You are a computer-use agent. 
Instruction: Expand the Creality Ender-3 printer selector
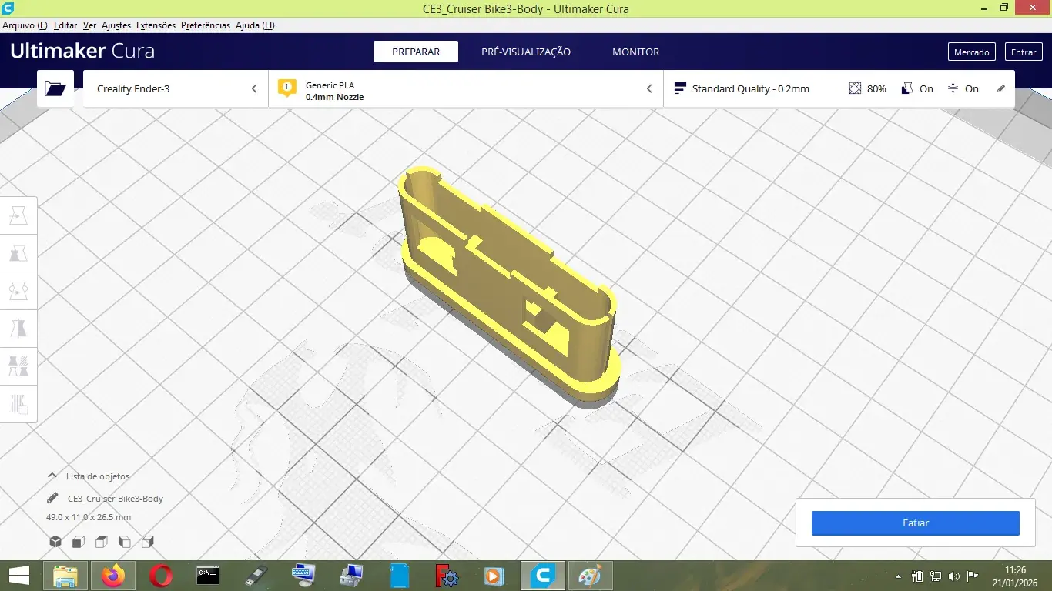(176, 88)
